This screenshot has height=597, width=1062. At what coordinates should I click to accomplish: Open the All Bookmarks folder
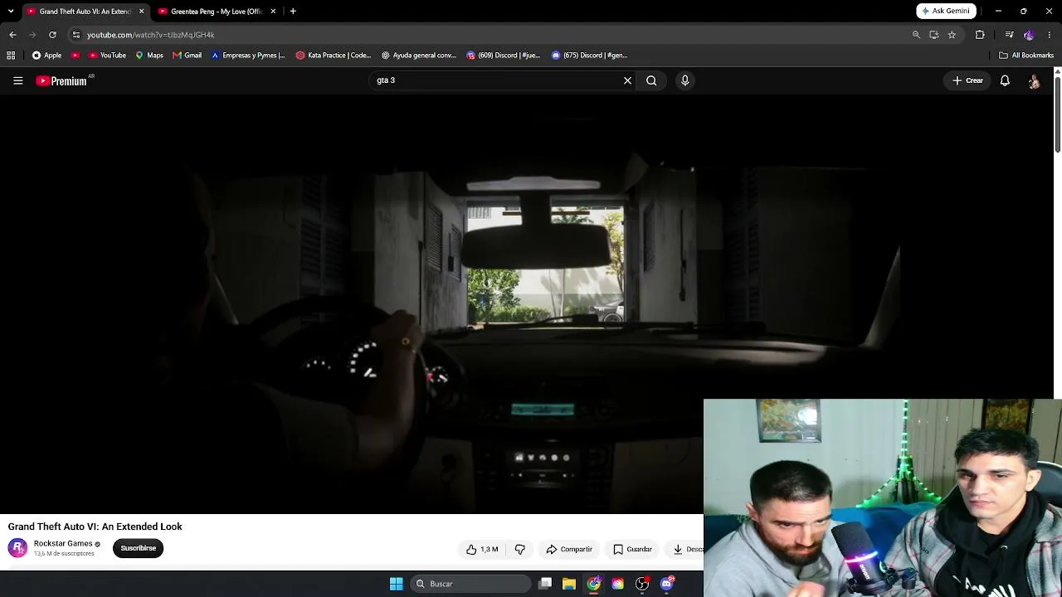click(1026, 56)
